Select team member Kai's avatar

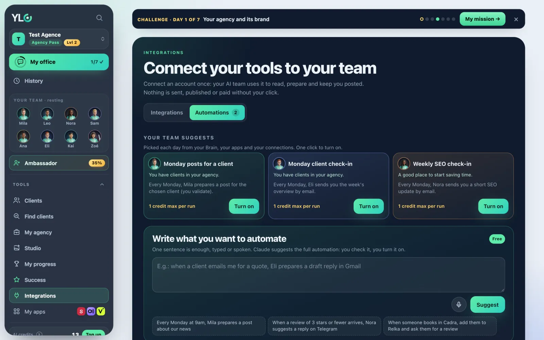tap(71, 136)
